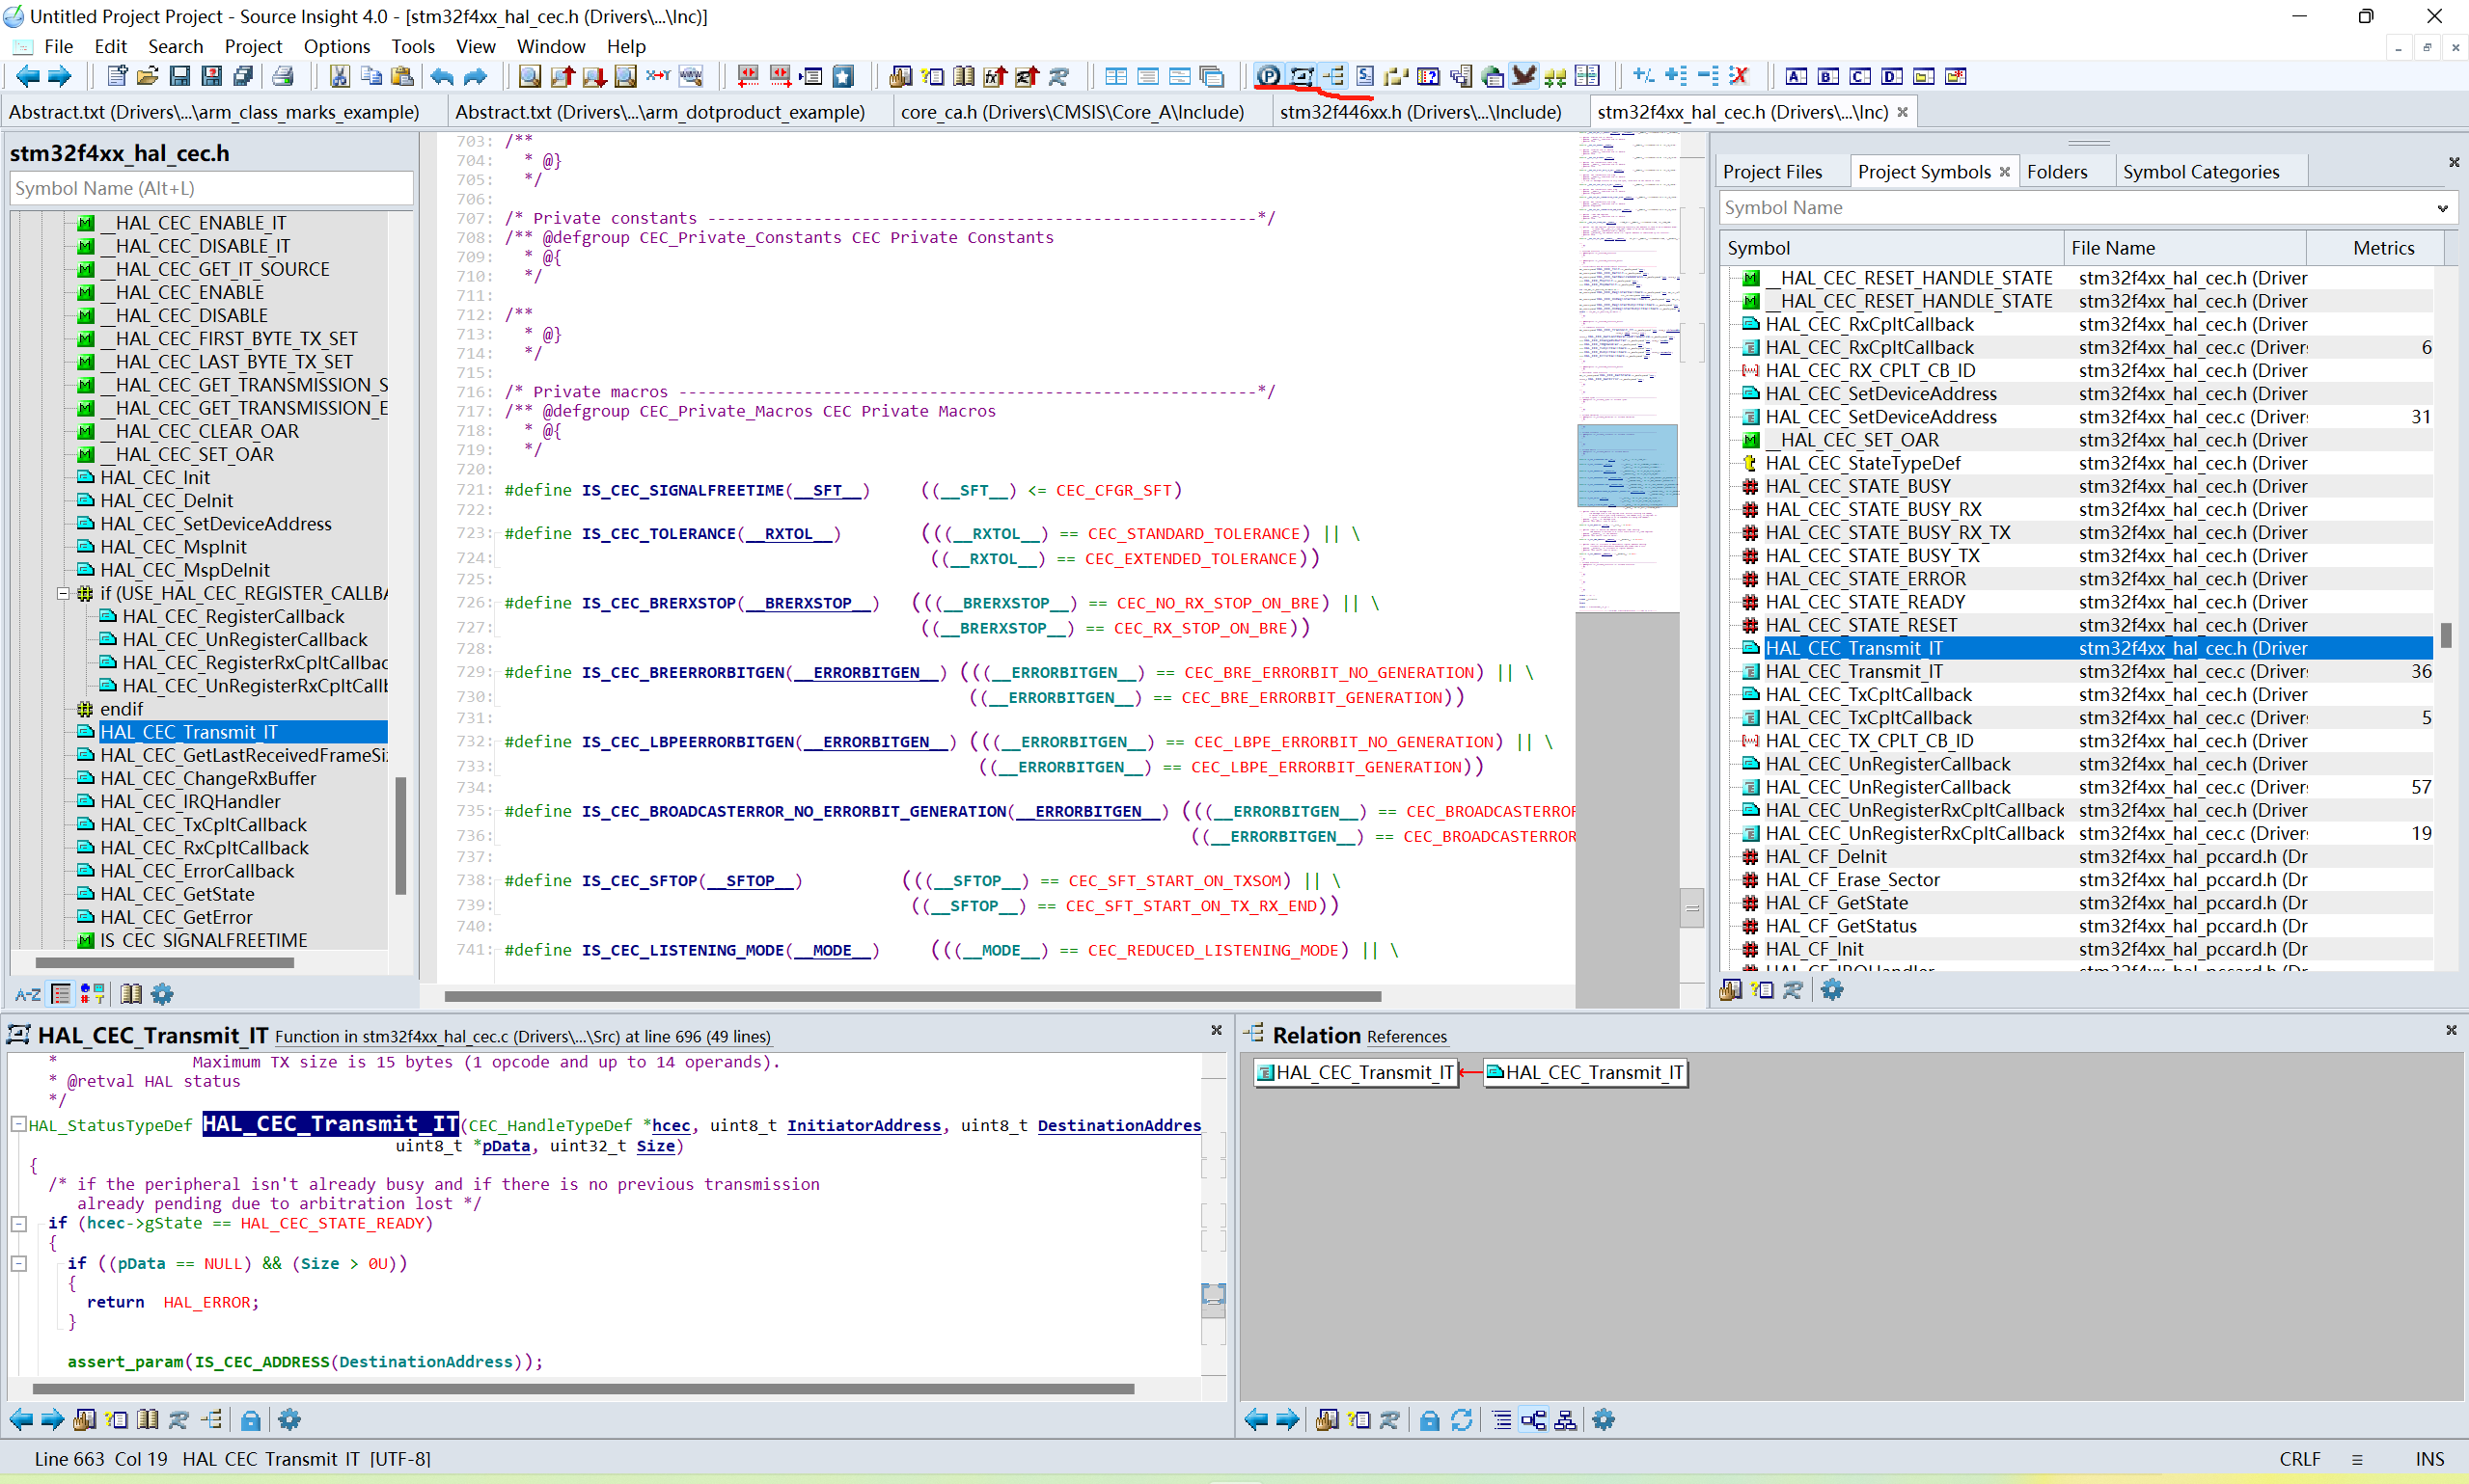Image resolution: width=2469 pixels, height=1484 pixels.
Task: Cut selection with the scissors icon
Action: [339, 76]
